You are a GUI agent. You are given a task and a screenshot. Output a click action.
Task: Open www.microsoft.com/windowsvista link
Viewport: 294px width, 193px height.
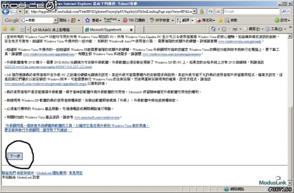click(97, 117)
